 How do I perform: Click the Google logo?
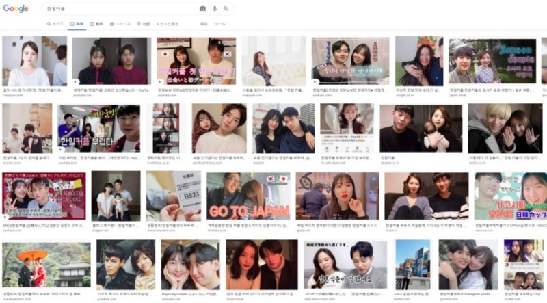(16, 9)
